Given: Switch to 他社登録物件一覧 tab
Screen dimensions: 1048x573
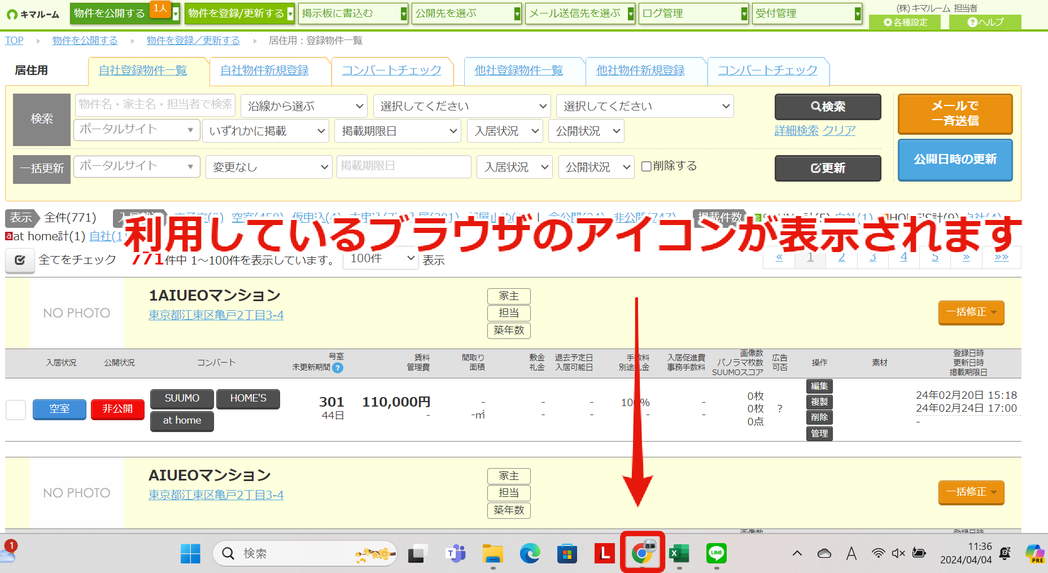Looking at the screenshot, I should 518,70.
